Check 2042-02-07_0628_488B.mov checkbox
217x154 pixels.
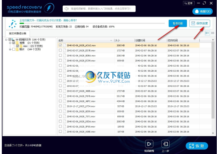60,91
